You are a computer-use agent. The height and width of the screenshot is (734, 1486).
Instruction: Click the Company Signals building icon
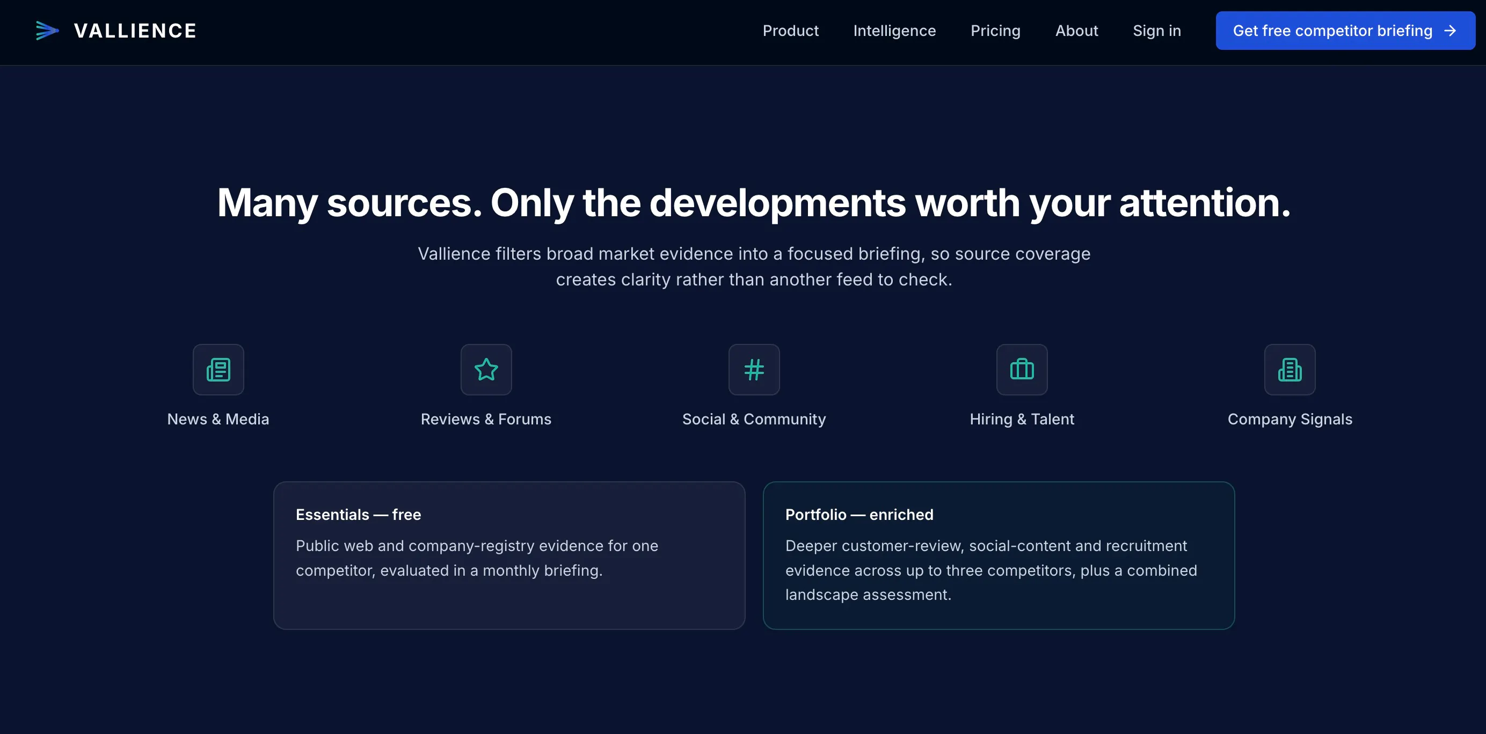[1290, 370]
